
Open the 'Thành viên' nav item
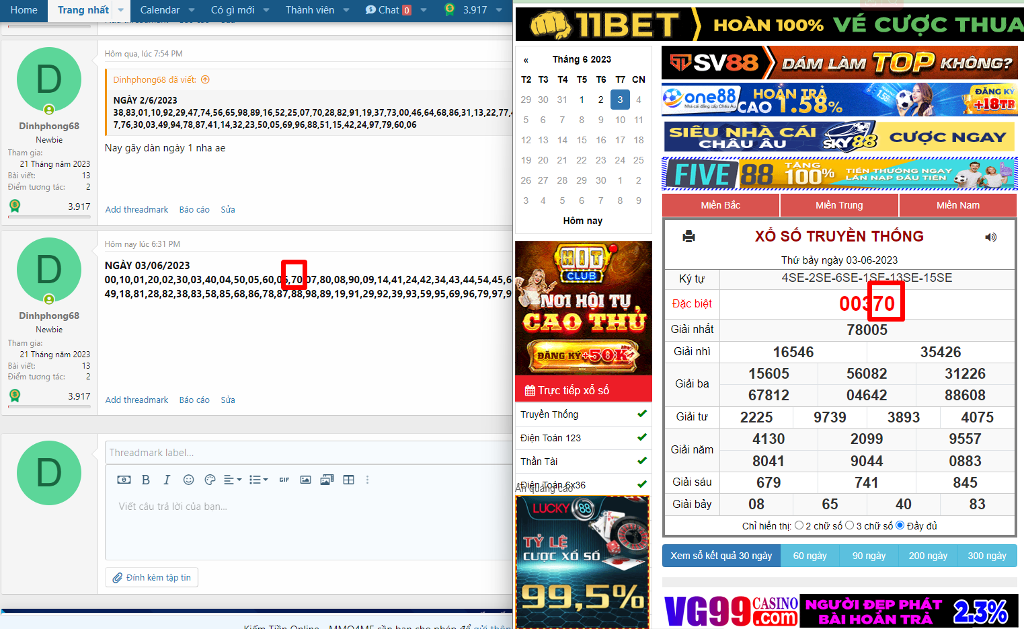point(310,10)
